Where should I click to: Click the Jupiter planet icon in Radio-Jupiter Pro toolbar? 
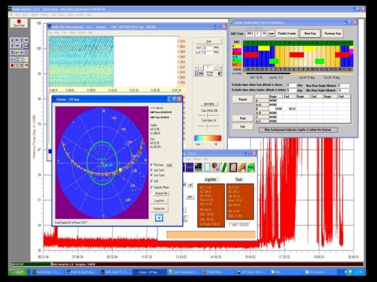click(x=215, y=167)
